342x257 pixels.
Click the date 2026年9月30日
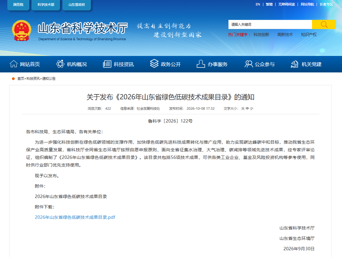coord(299,248)
